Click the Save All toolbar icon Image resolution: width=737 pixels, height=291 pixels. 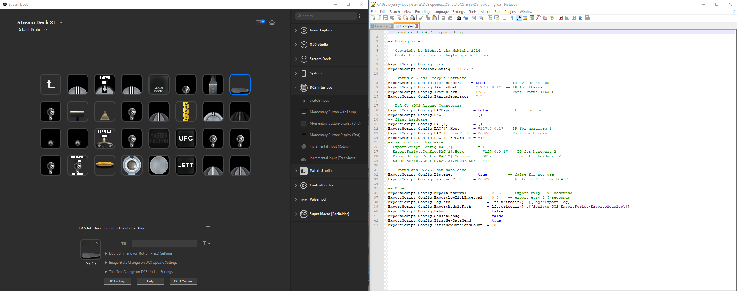click(392, 18)
